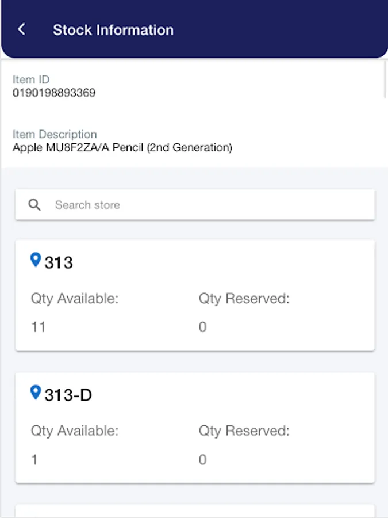Click the Apple Pencil item description text
The width and height of the screenshot is (388, 518).
pos(122,148)
